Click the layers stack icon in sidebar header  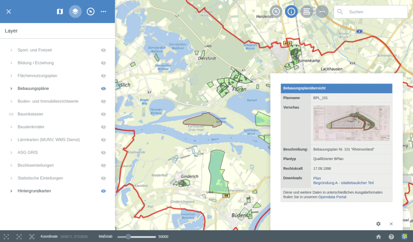click(x=75, y=11)
